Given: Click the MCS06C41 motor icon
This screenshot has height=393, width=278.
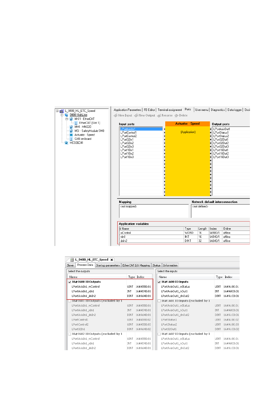Looking at the screenshot, I should [66, 143].
